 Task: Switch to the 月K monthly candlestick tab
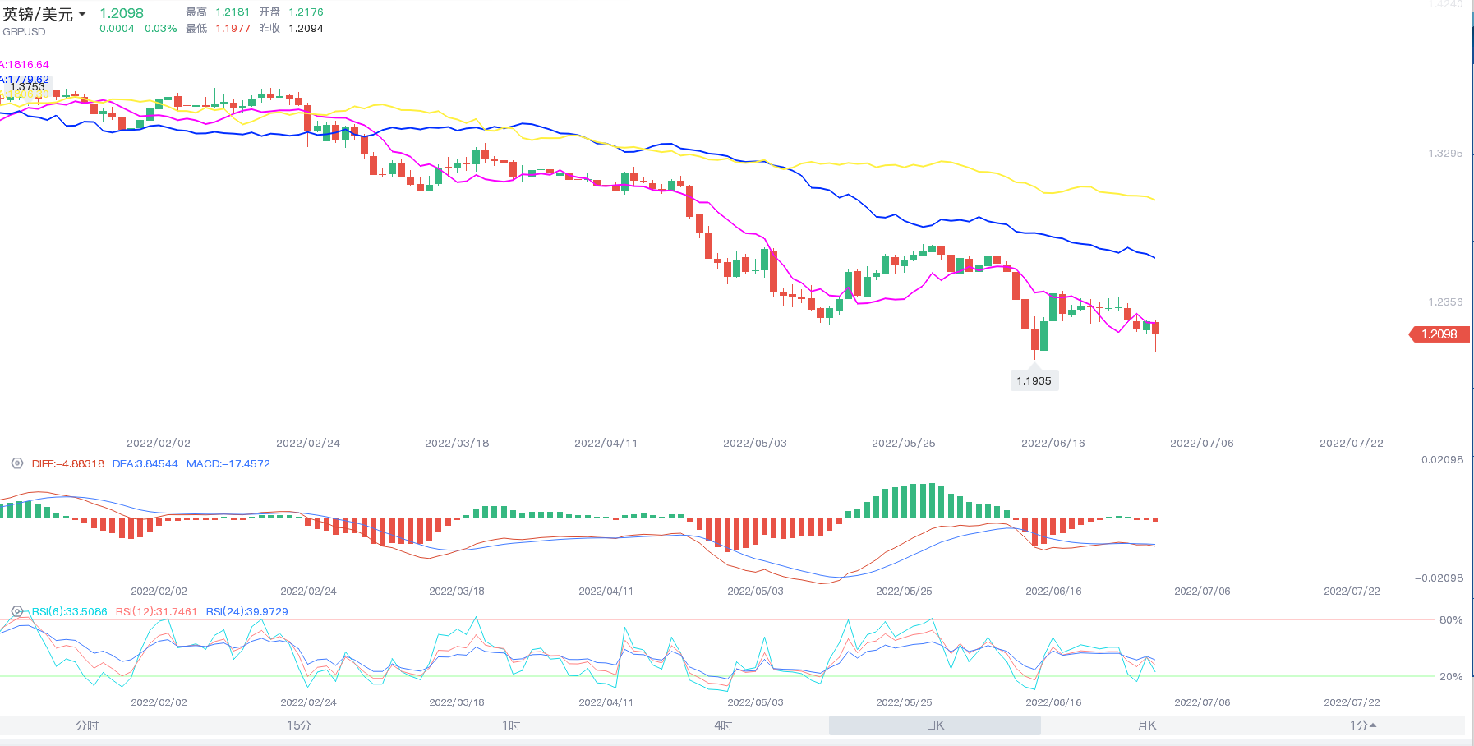pyautogui.click(x=1147, y=725)
